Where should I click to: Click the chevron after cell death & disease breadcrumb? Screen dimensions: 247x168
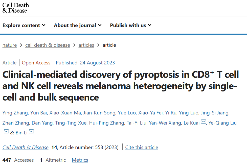(x=74, y=45)
